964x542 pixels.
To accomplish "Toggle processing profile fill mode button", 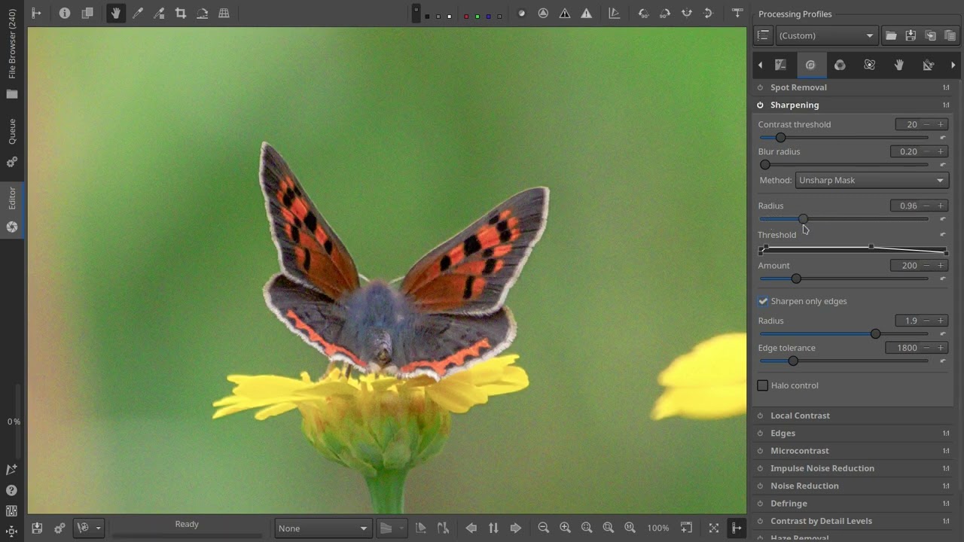I will tap(763, 35).
